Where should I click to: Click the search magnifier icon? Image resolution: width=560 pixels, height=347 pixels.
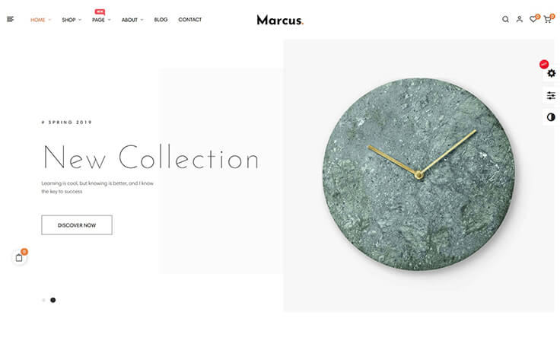[505, 19]
